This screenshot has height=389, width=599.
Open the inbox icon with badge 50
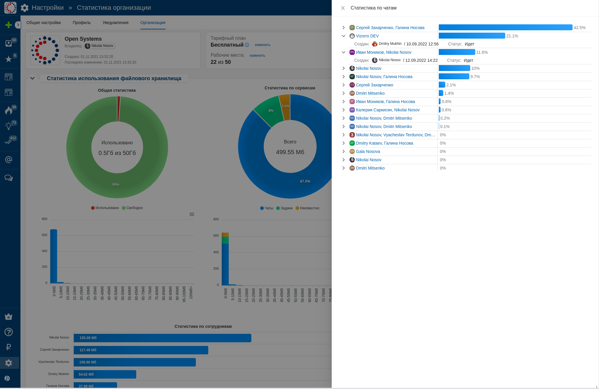coord(9,44)
